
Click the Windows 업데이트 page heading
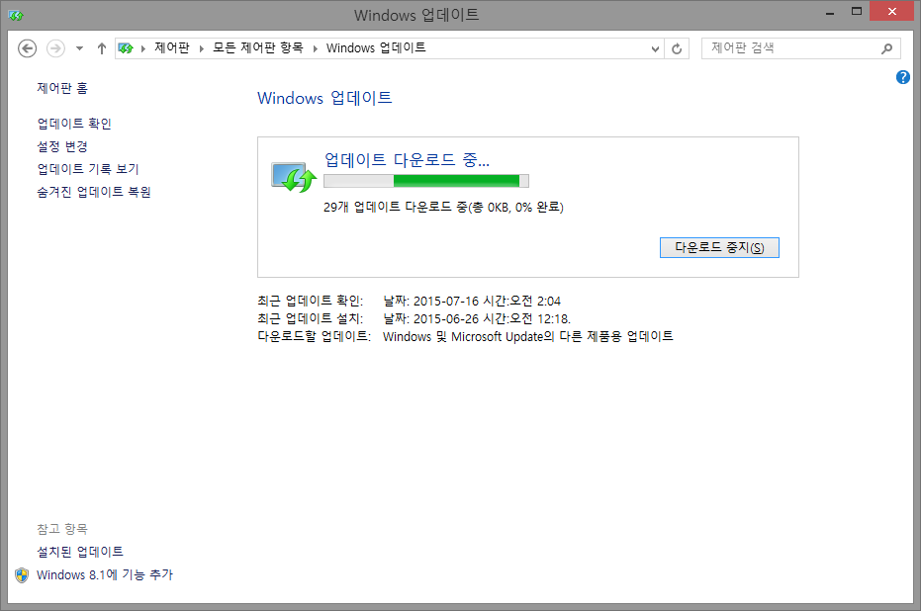(324, 98)
